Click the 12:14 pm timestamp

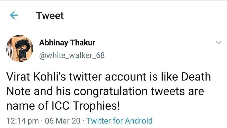click(22, 121)
